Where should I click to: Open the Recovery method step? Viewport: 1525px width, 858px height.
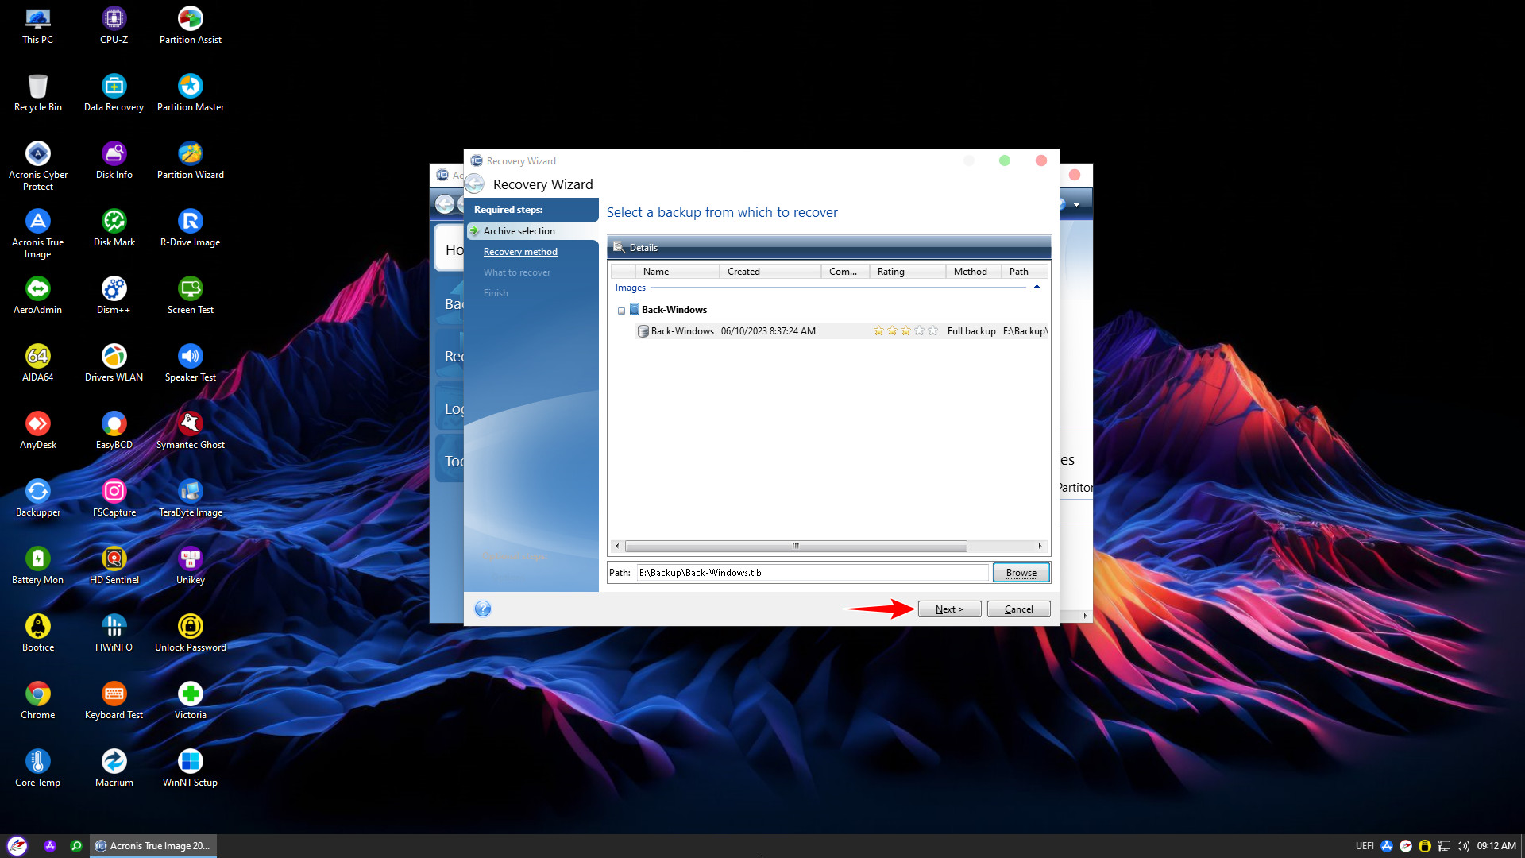click(x=520, y=252)
